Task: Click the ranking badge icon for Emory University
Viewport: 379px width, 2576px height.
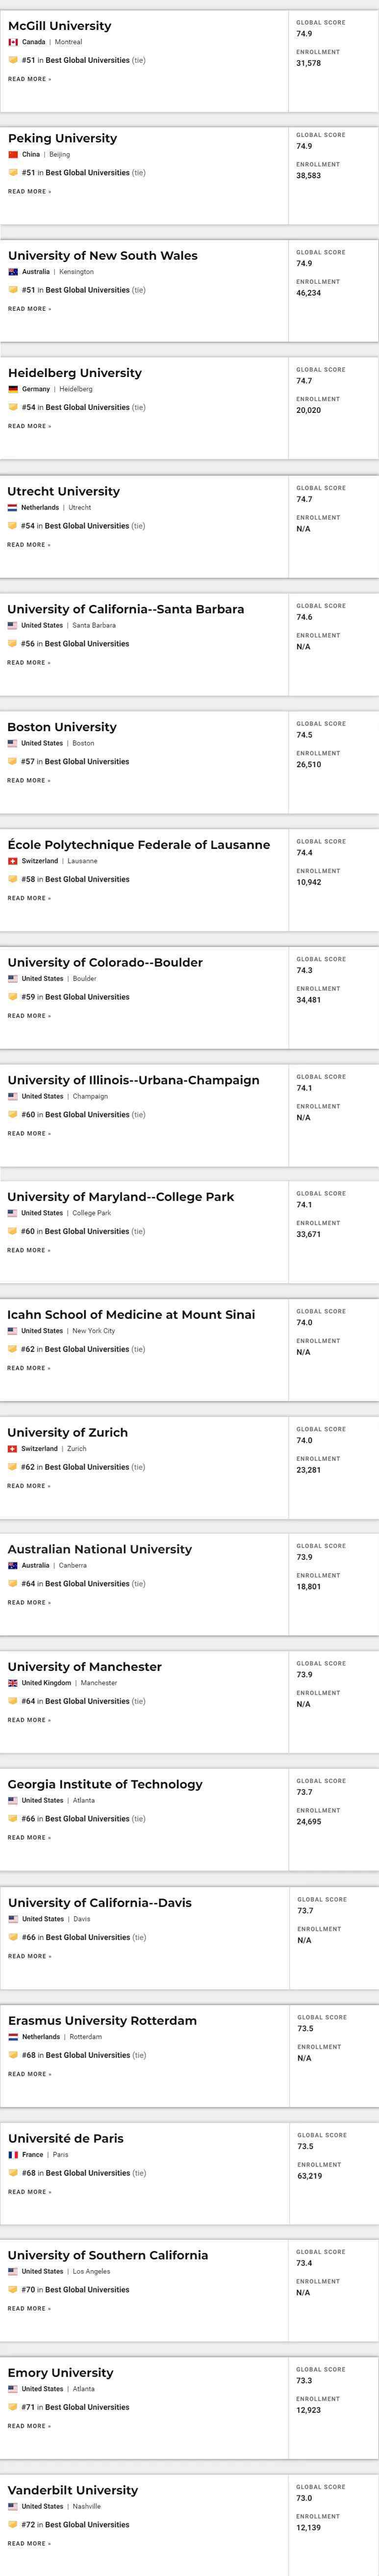Action: pos(12,2407)
